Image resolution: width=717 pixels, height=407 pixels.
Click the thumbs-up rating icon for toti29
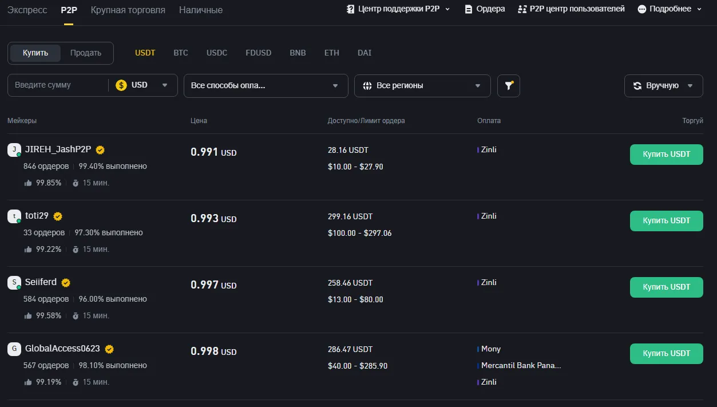coord(28,249)
